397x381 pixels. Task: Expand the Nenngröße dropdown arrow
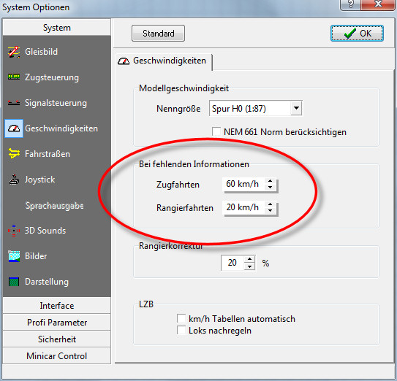pos(296,109)
